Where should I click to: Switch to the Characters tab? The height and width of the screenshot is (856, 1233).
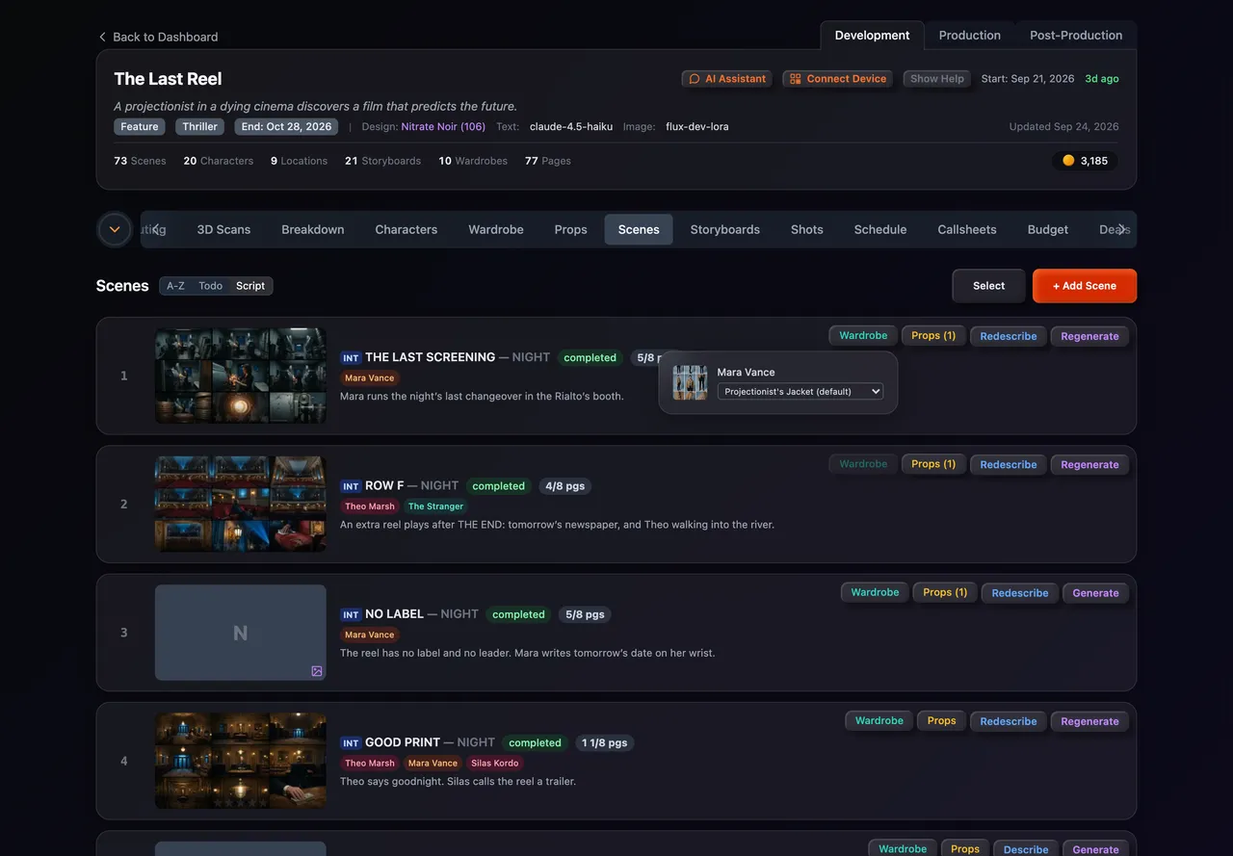tap(406, 229)
